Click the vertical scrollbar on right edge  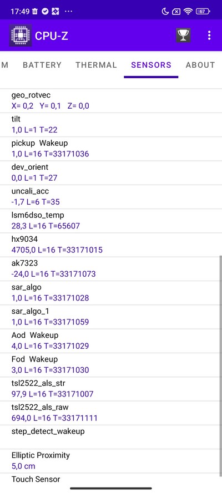point(220,367)
